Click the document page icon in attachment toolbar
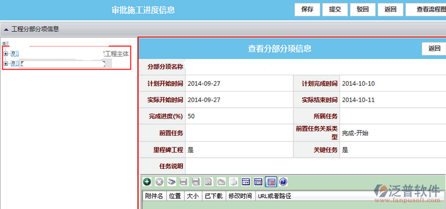This screenshot has width=446, height=209. [209, 182]
